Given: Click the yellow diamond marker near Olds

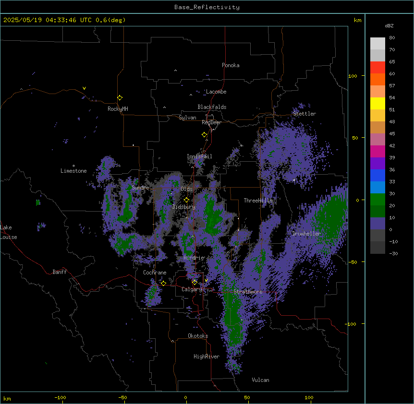Looking at the screenshot, I should coord(186,200).
